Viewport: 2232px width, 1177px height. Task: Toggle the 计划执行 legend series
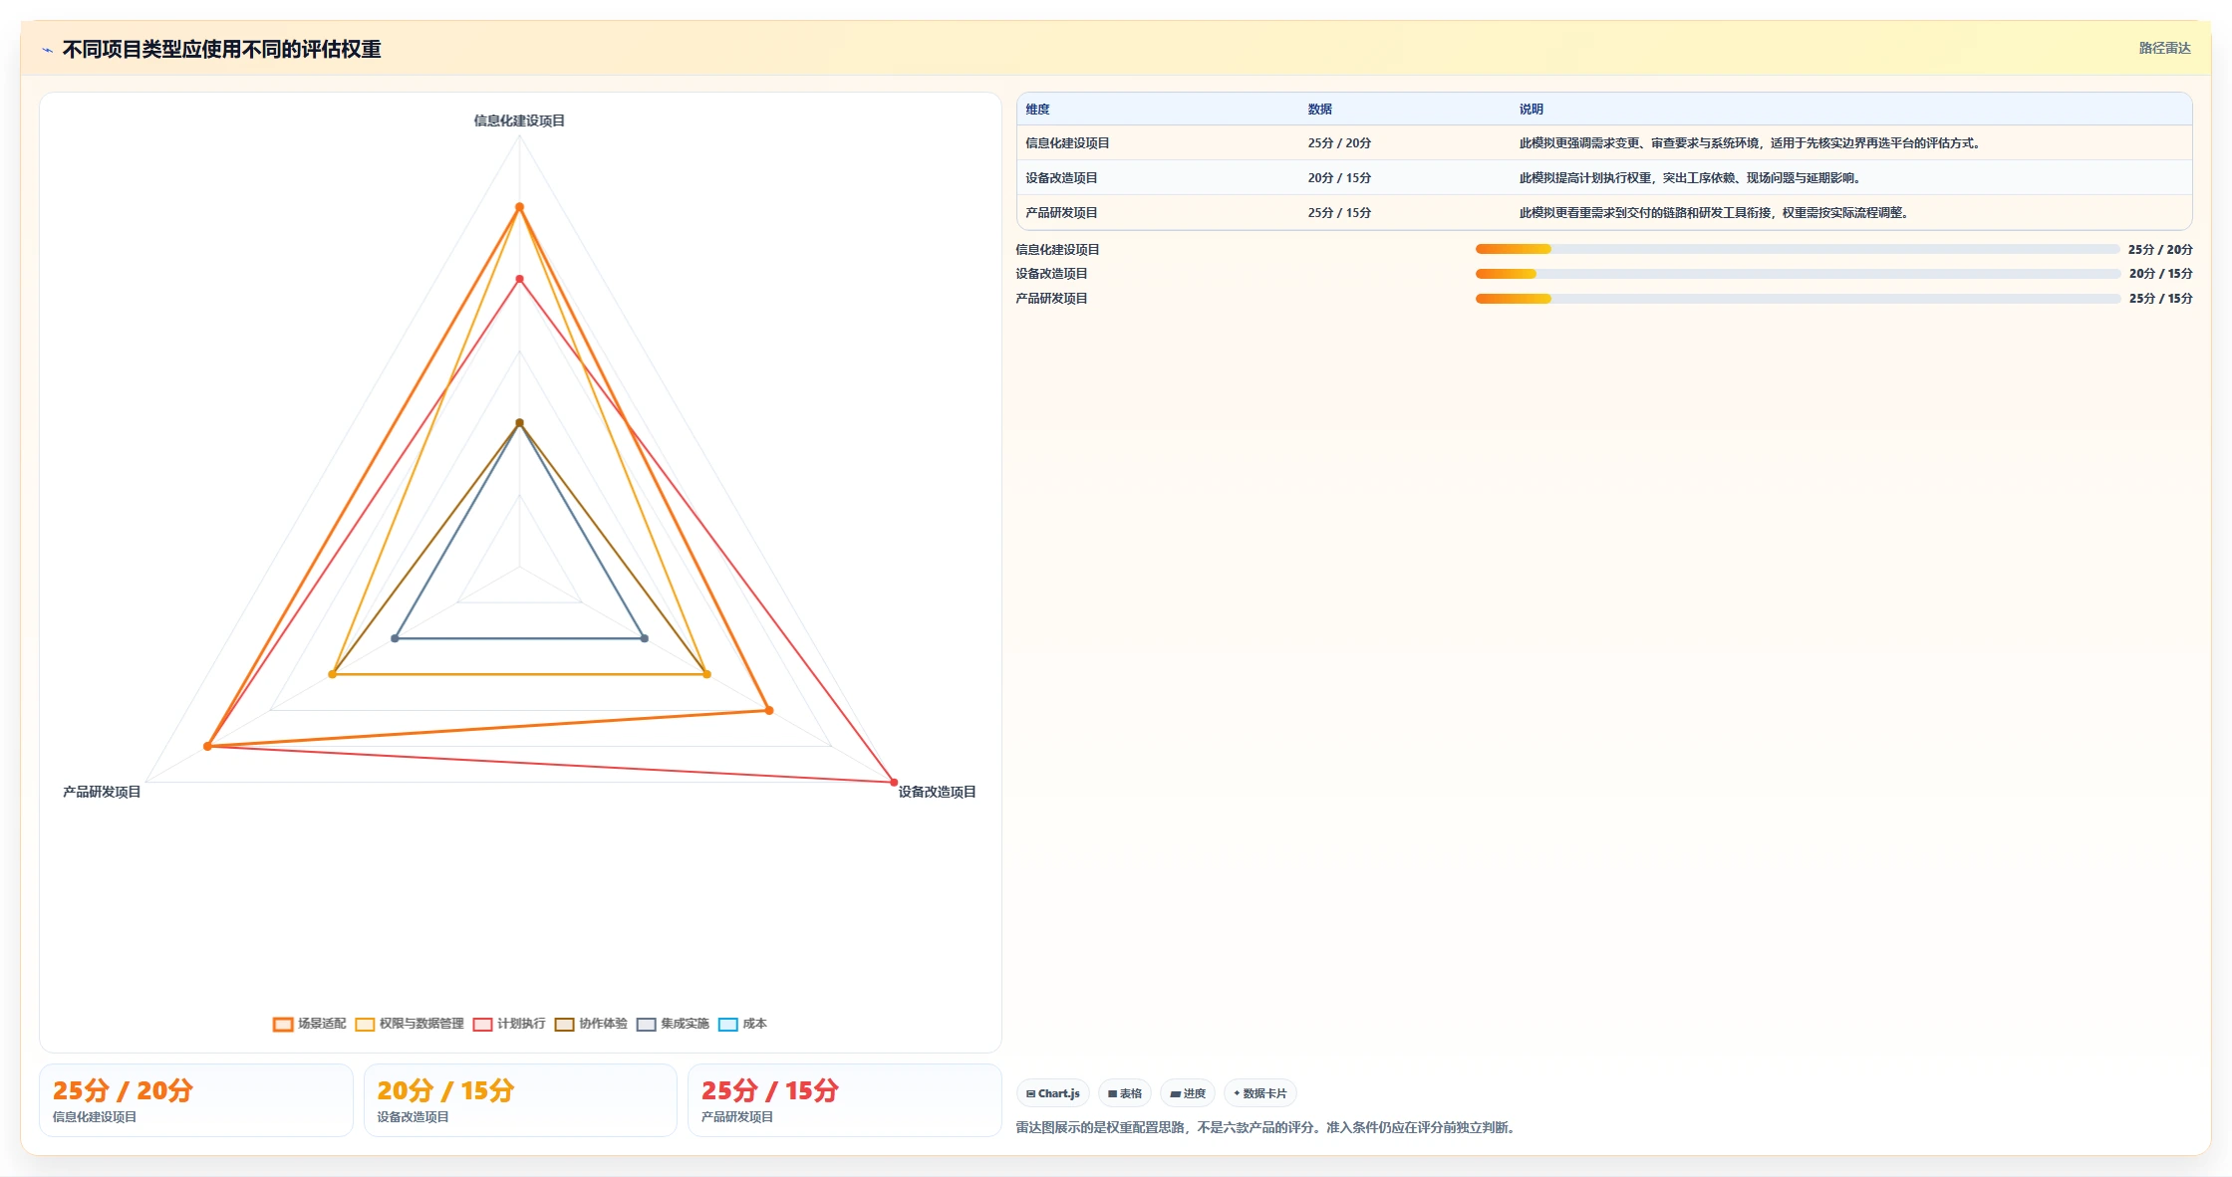(x=509, y=1024)
